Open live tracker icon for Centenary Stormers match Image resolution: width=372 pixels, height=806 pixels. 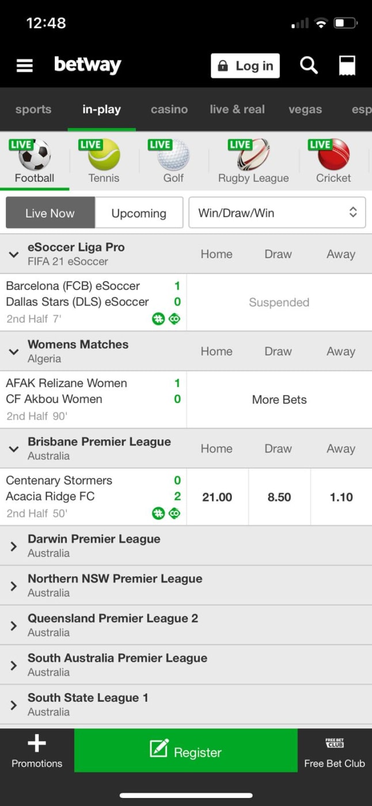174,514
